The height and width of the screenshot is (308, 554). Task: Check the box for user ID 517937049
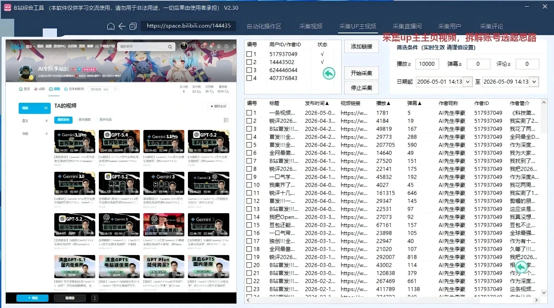(x=249, y=54)
